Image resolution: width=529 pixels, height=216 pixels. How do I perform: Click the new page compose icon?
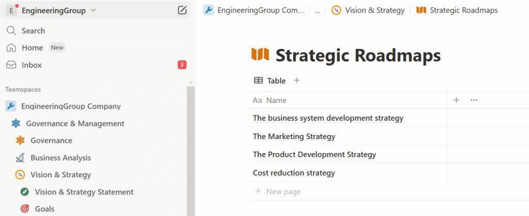point(182,10)
